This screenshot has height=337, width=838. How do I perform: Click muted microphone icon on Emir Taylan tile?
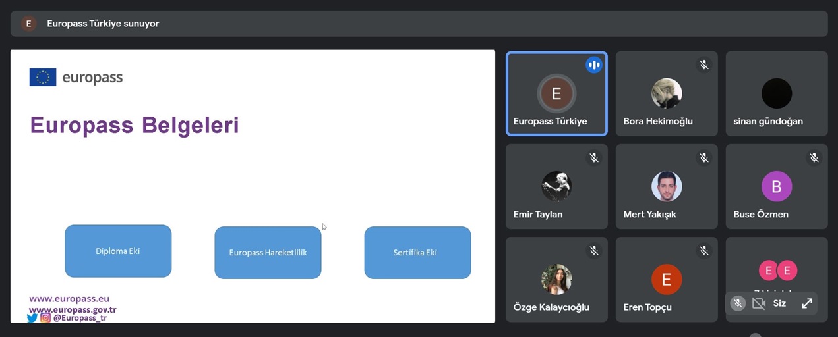click(x=594, y=157)
